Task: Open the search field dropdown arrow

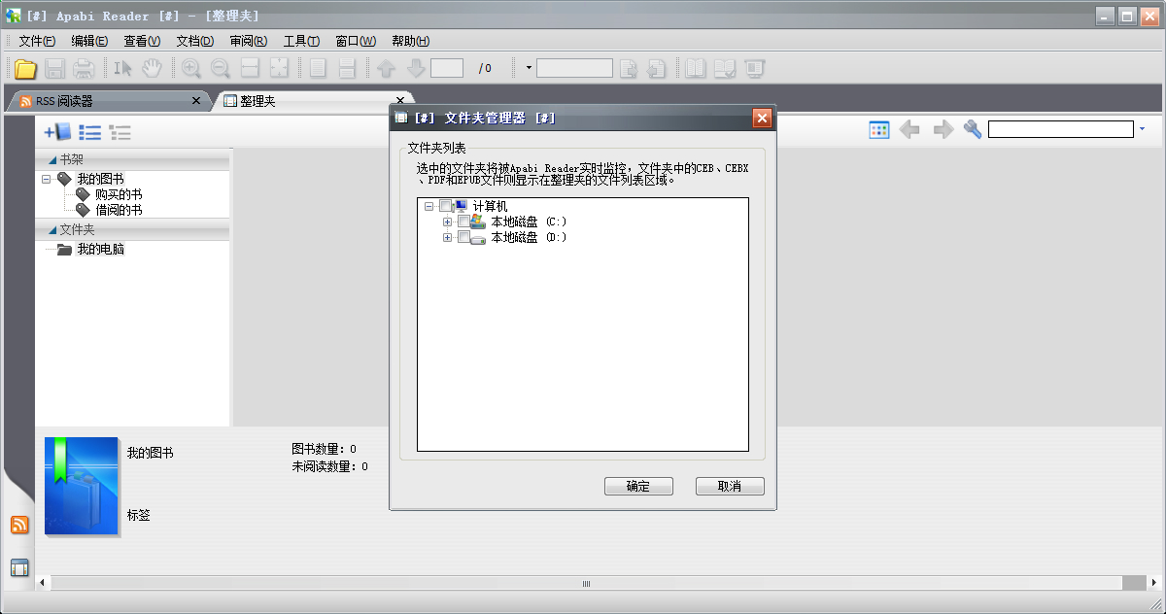Action: (1143, 128)
